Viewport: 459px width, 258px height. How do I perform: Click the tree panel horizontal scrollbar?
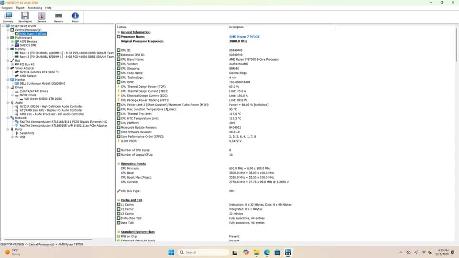click(x=48, y=239)
